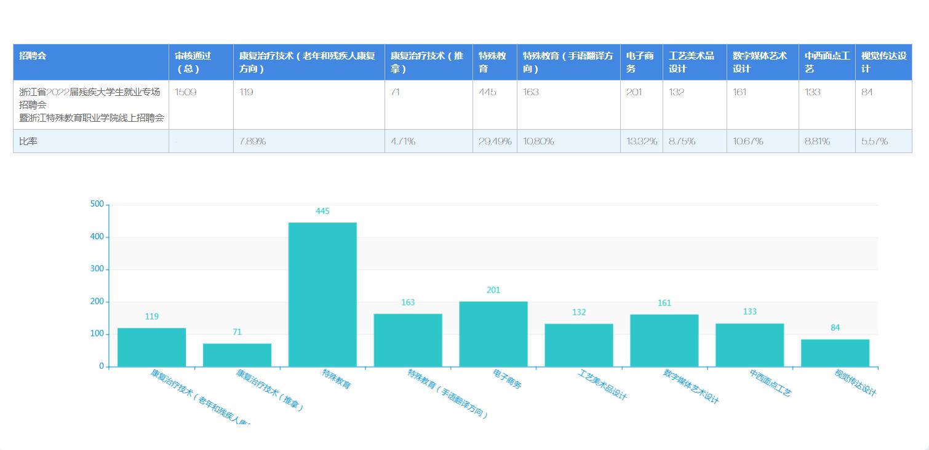Select the 电子商务 table column header

point(641,62)
